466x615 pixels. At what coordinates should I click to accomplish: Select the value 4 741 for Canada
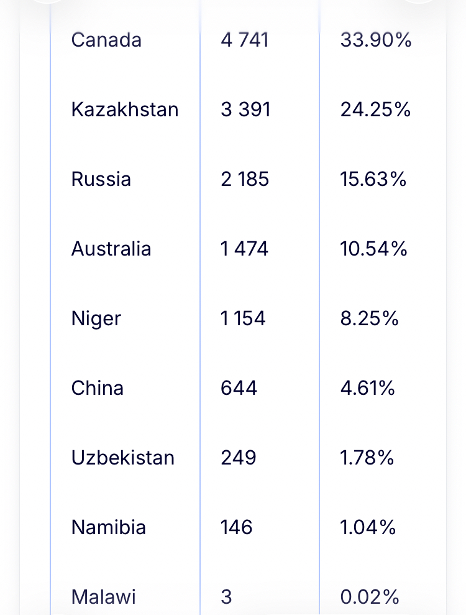pos(245,40)
